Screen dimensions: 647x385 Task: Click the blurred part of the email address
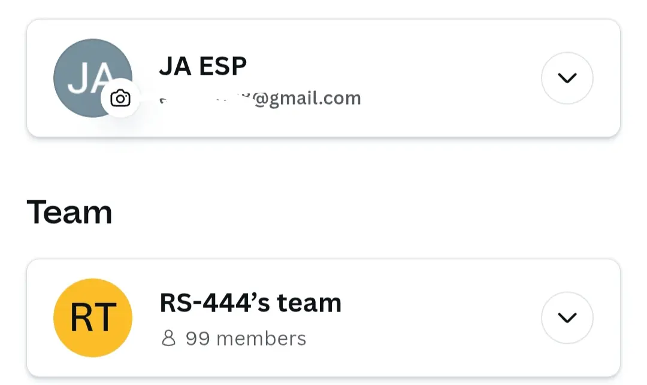(x=205, y=99)
